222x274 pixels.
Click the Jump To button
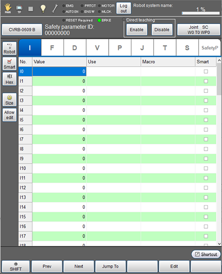[111, 266]
